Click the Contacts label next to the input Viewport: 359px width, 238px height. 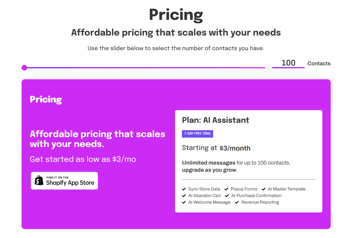click(x=319, y=63)
